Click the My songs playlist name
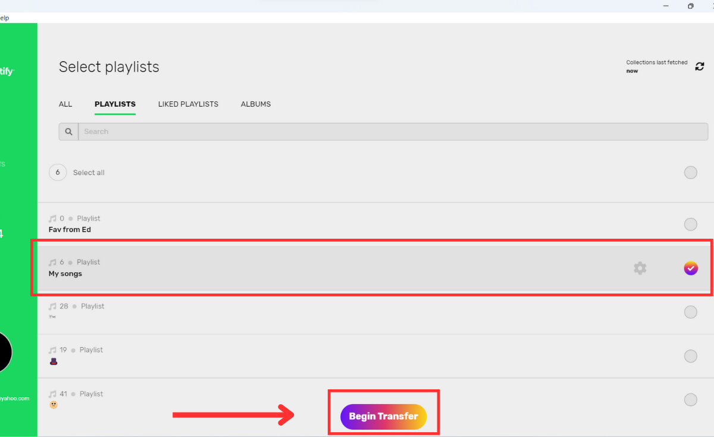 [x=65, y=274]
